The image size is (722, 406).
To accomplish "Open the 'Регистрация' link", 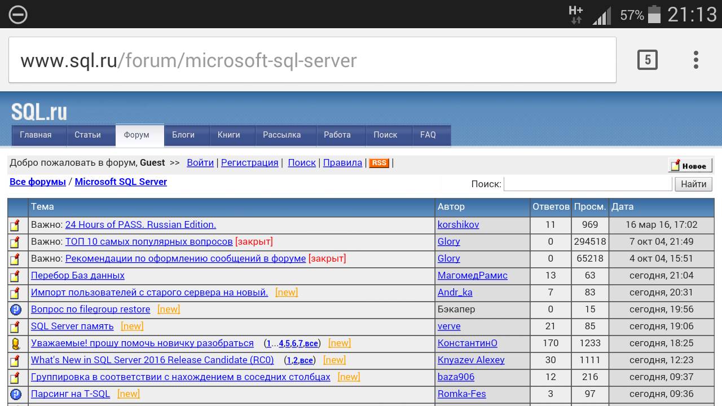I will coord(249,162).
